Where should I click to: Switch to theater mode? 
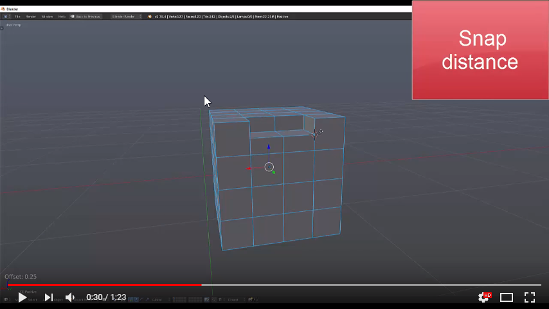tap(507, 297)
